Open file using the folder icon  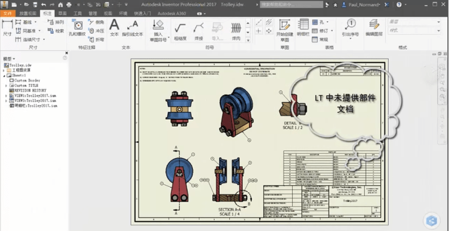27,4
